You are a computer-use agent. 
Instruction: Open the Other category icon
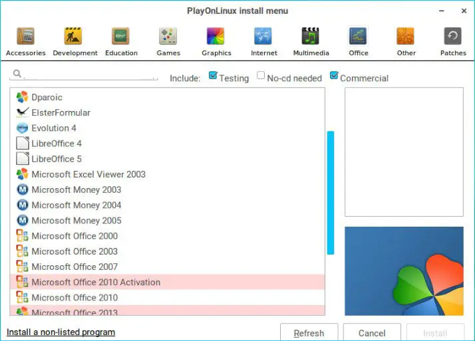[x=405, y=36]
